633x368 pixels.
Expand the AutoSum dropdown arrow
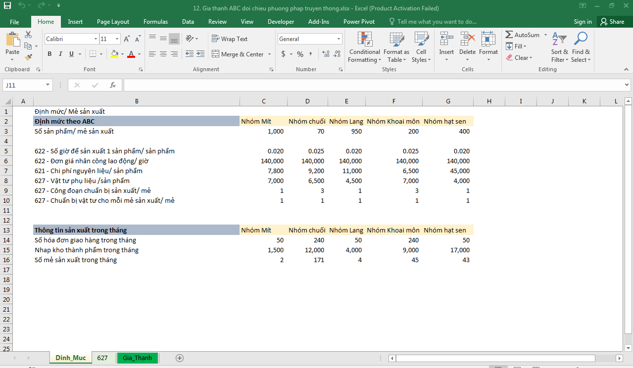(546, 35)
